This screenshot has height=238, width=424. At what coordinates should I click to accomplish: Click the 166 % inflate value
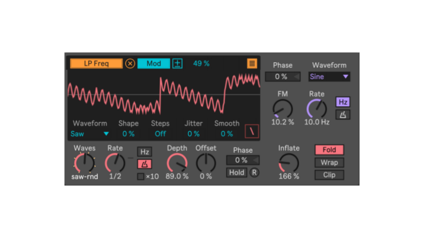[x=289, y=176]
